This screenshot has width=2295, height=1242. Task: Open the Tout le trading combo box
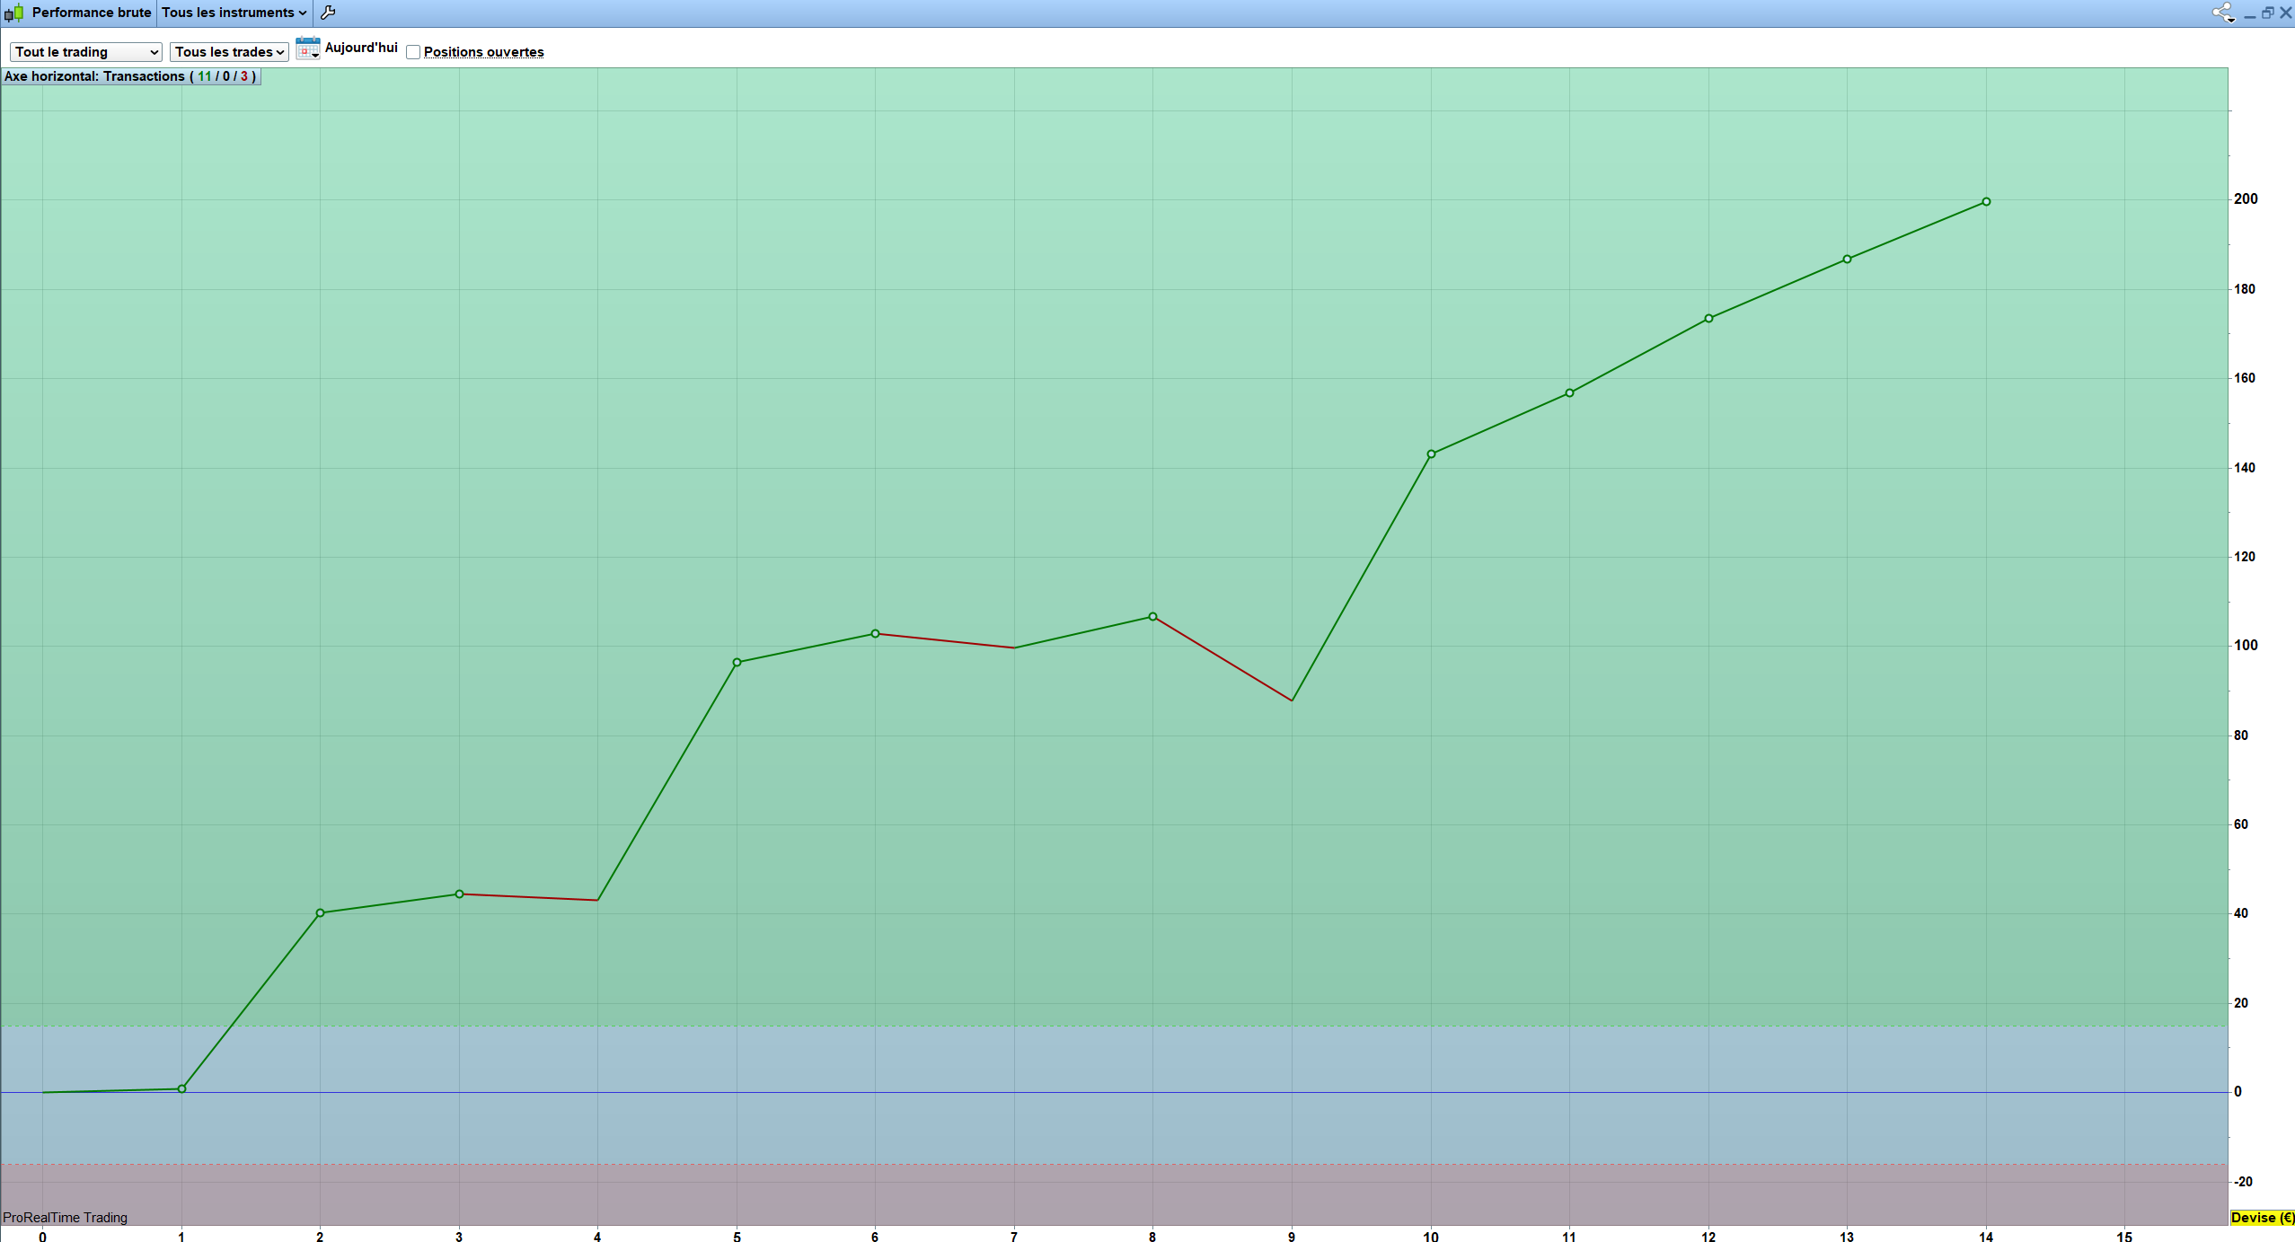click(85, 52)
